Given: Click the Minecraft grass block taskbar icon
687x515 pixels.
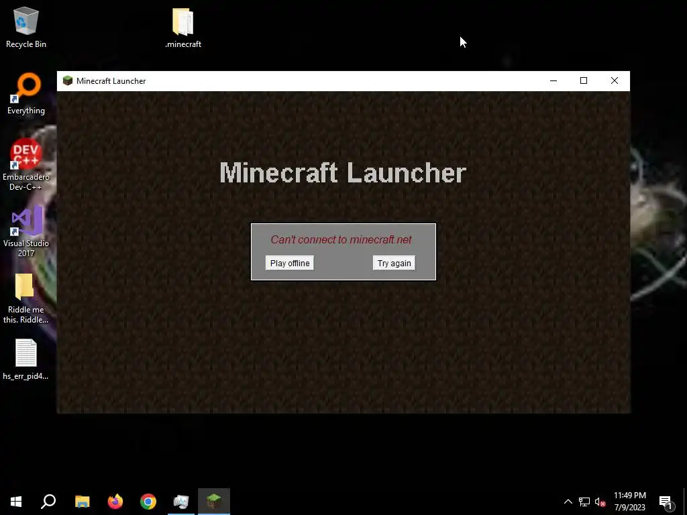Looking at the screenshot, I should [x=214, y=502].
